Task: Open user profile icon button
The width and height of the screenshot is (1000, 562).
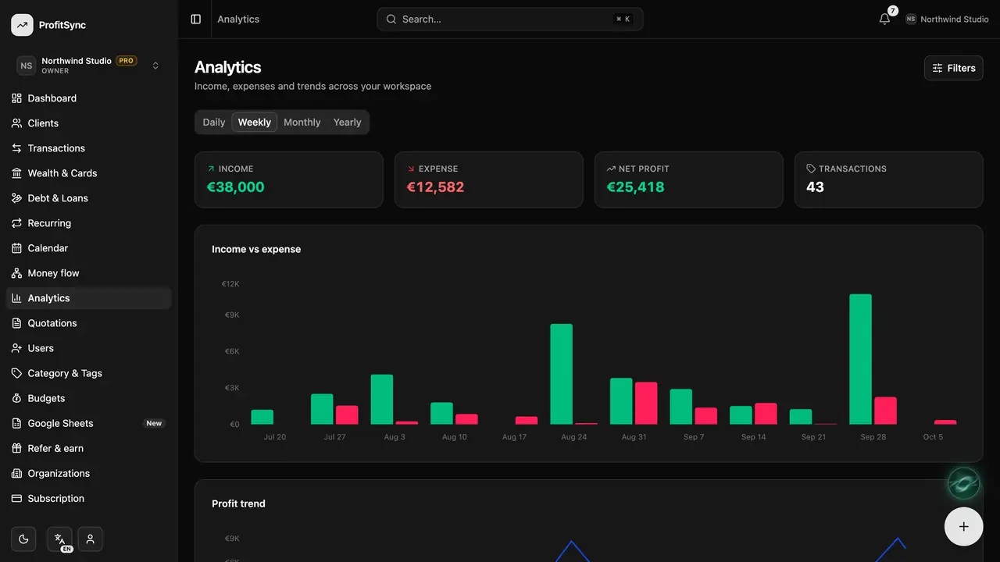Action: pyautogui.click(x=91, y=539)
